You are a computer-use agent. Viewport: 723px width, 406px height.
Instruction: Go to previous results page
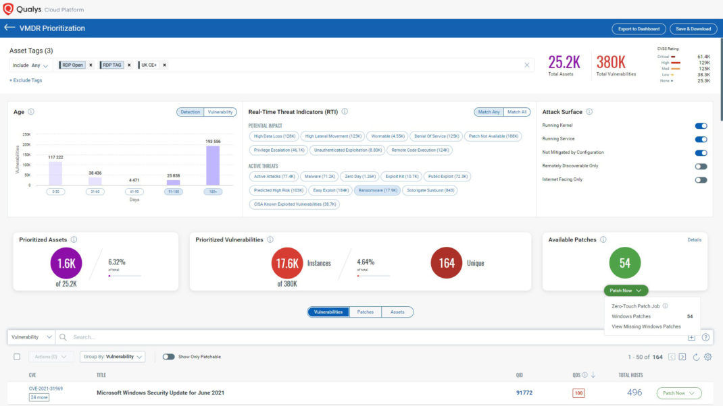(672, 357)
